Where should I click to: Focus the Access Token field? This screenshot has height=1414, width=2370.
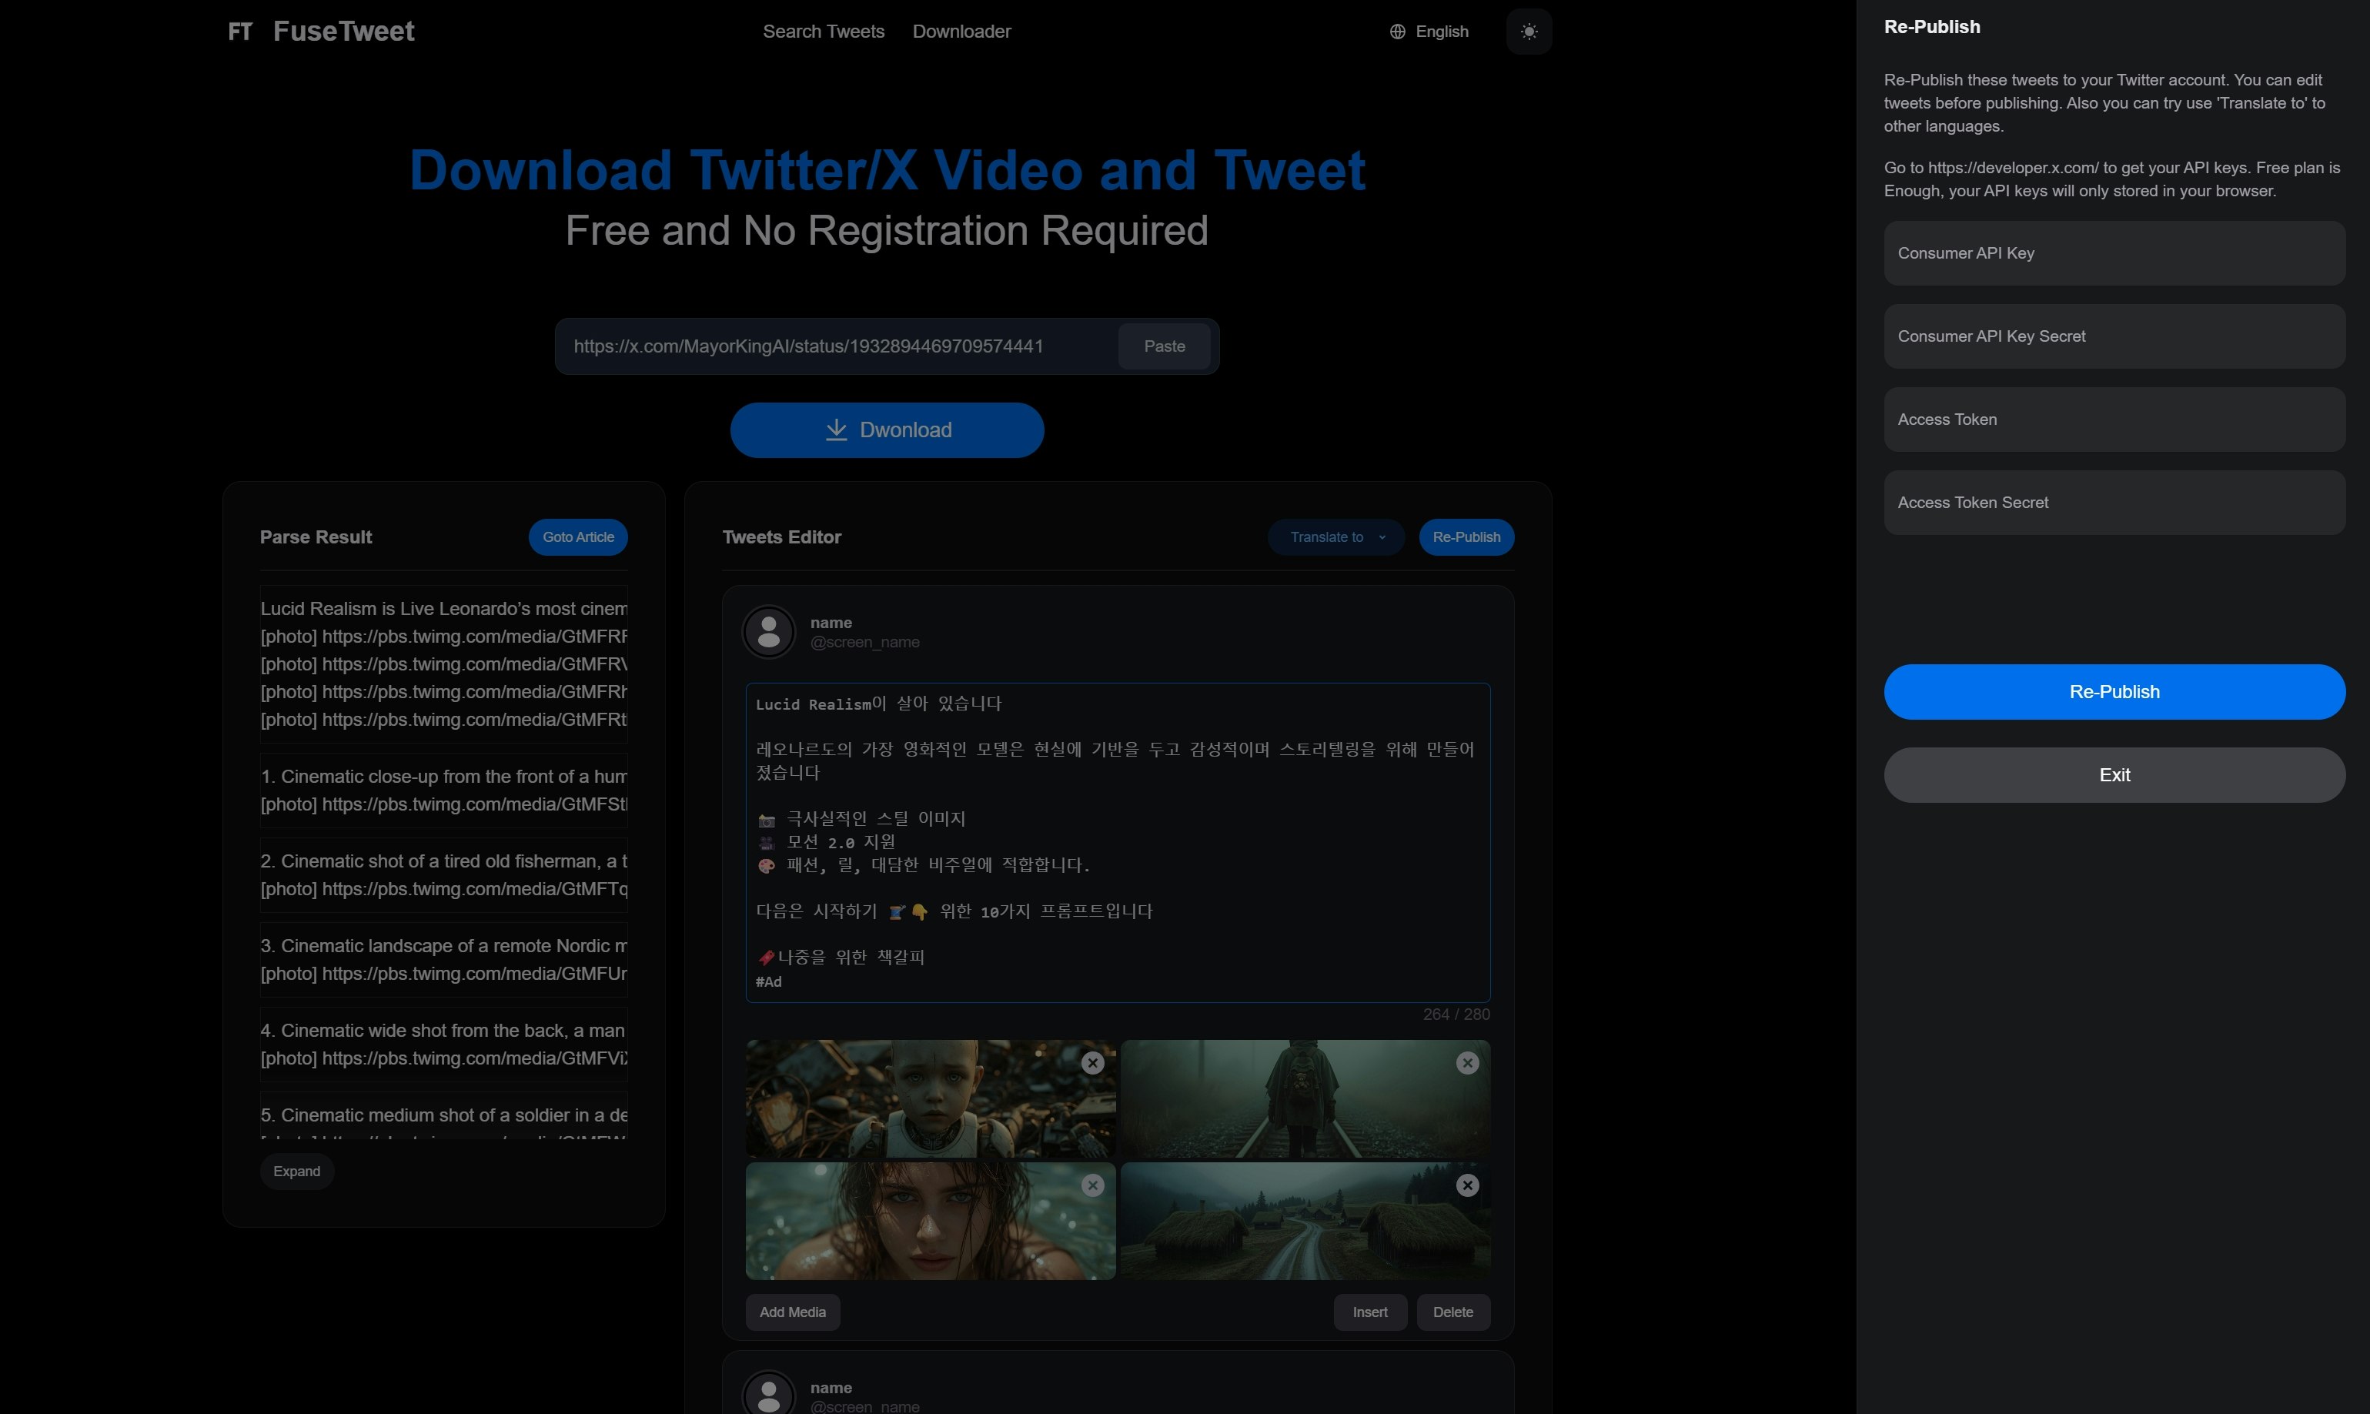tap(2114, 420)
